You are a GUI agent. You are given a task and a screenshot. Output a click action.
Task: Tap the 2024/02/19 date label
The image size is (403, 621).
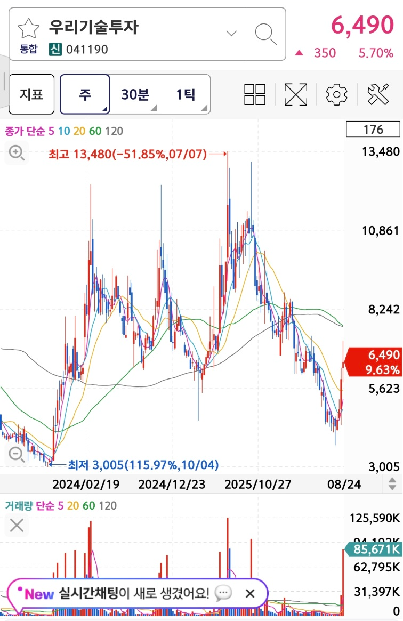pyautogui.click(x=86, y=484)
